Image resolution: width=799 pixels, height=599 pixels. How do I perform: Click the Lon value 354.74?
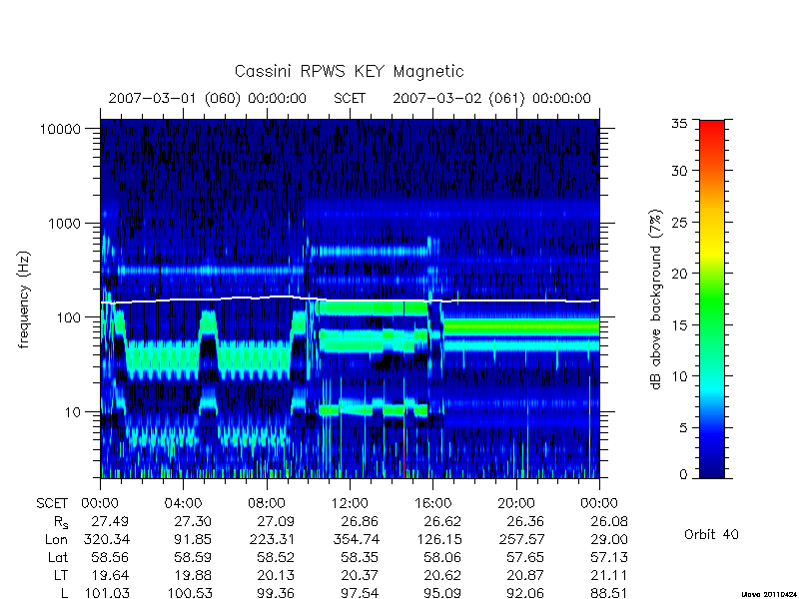click(x=357, y=539)
